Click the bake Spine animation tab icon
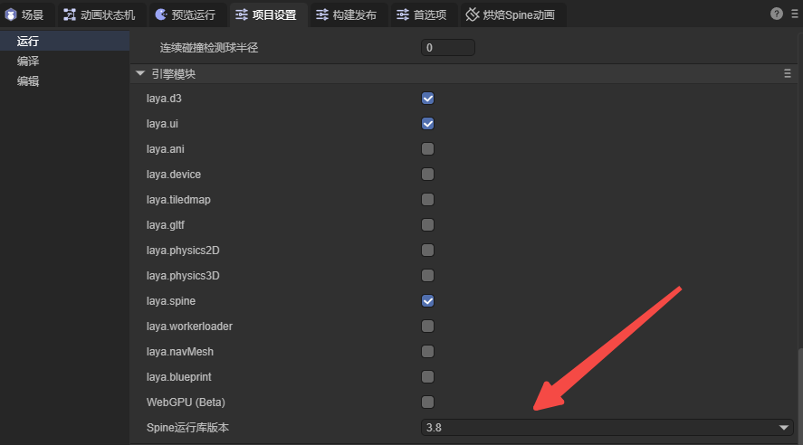This screenshot has height=445, width=803. 472,14
